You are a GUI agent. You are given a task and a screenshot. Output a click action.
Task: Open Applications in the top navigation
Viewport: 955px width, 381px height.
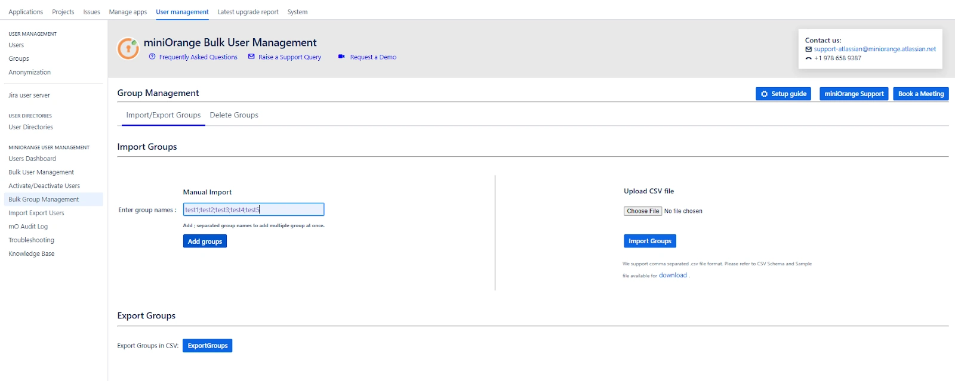26,12
